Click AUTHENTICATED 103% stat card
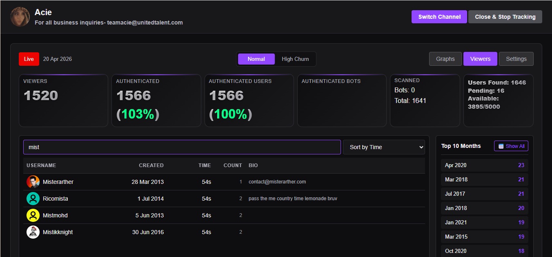This screenshot has height=257, width=552. [x=156, y=101]
